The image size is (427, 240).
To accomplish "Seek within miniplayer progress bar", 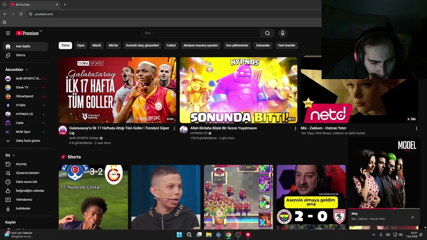I will [384, 209].
